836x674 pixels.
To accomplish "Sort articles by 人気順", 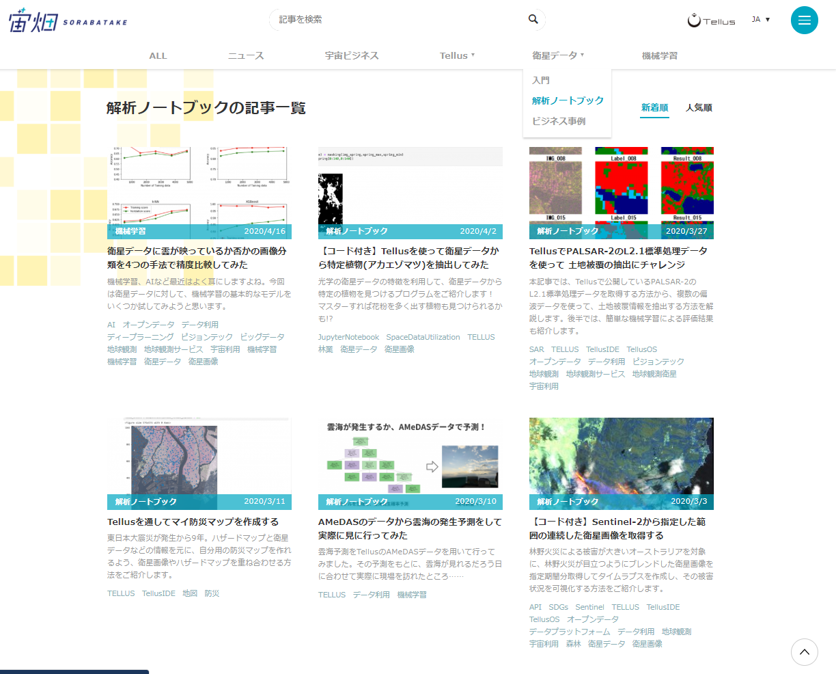I will tap(699, 107).
